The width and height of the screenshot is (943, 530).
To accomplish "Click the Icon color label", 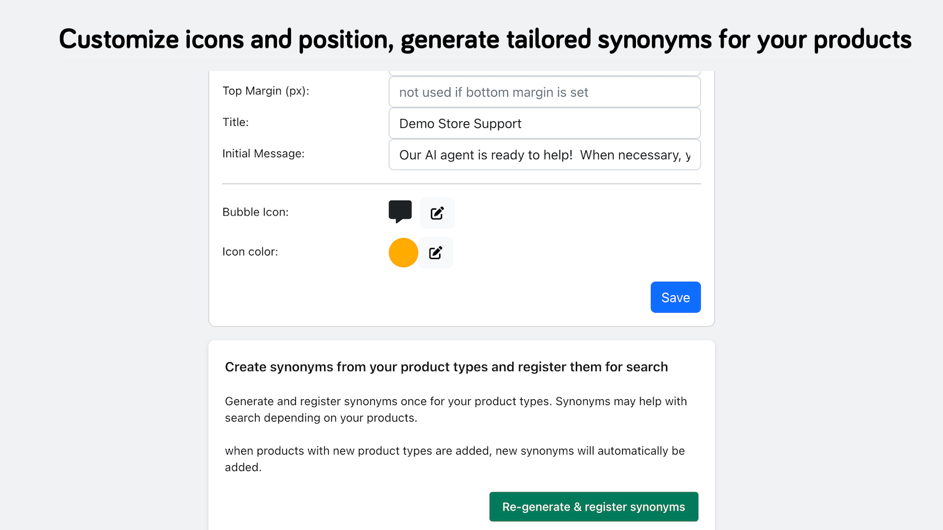I will point(250,251).
